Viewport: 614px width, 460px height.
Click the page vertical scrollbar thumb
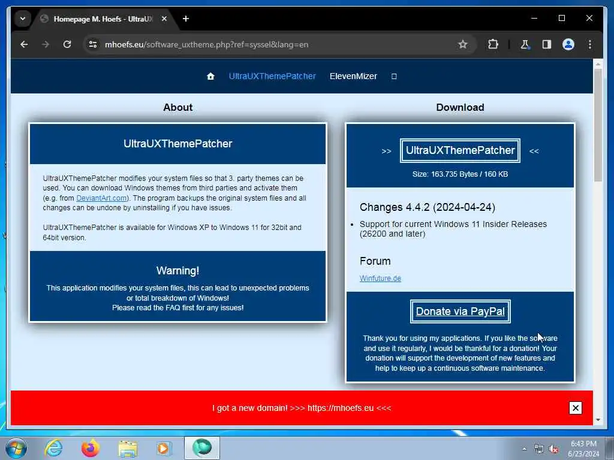pyautogui.click(x=598, y=125)
